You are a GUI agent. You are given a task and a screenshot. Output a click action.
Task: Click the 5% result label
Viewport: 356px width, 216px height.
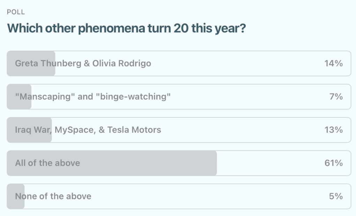336,196
